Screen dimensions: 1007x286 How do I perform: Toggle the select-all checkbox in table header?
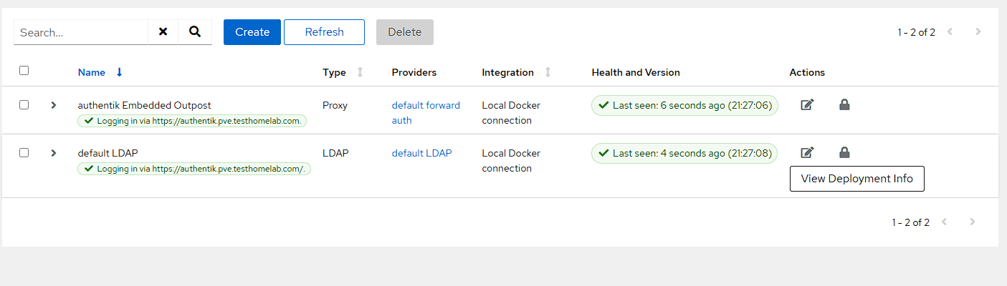[24, 71]
